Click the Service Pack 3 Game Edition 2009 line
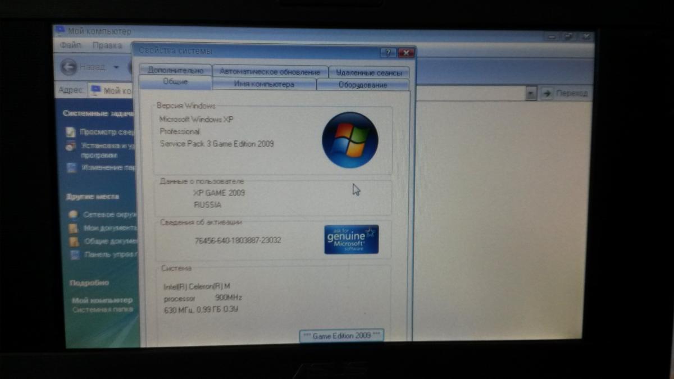 (x=217, y=144)
